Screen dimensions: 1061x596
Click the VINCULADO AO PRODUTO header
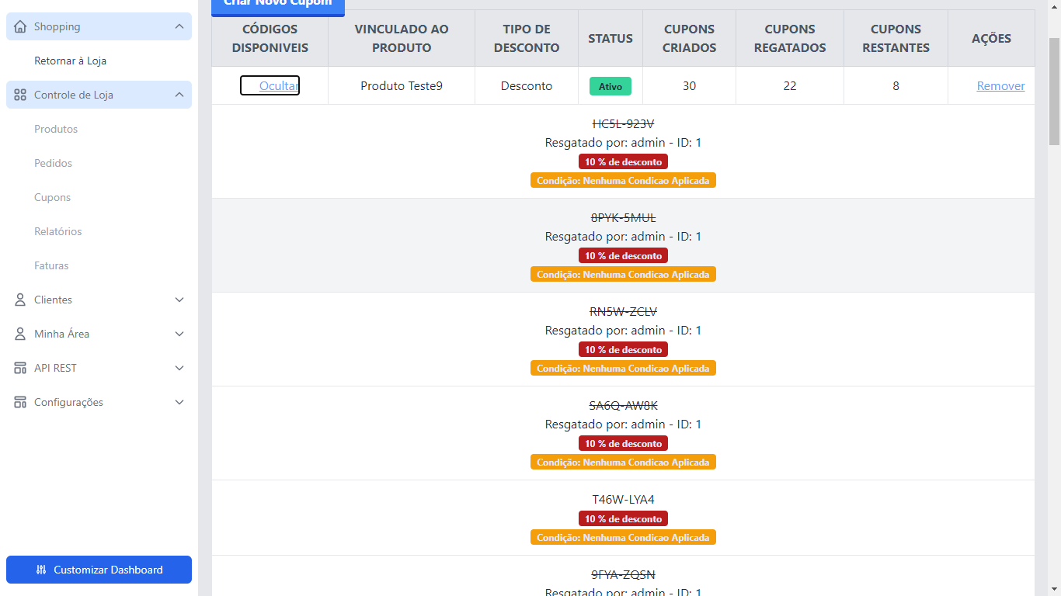point(402,38)
